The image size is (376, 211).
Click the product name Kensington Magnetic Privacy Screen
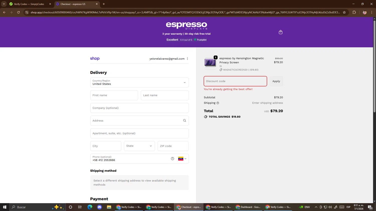click(242, 60)
